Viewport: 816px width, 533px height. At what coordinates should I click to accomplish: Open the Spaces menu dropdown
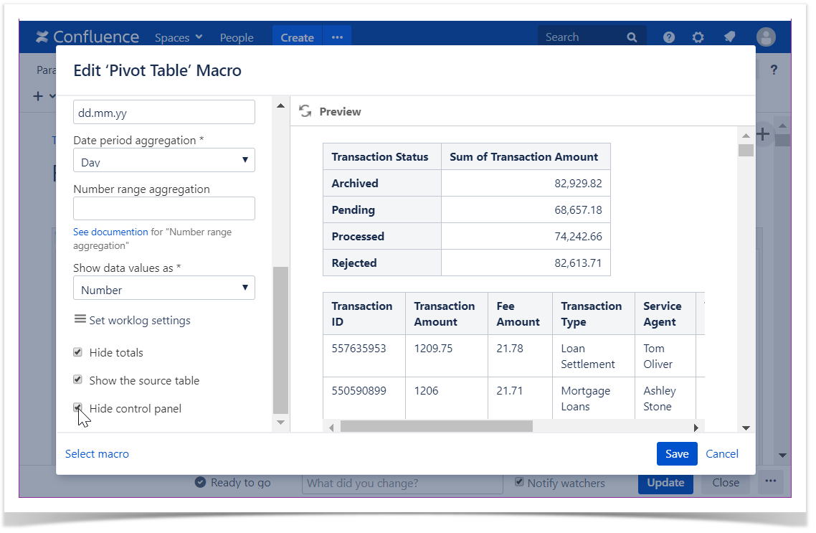click(179, 37)
